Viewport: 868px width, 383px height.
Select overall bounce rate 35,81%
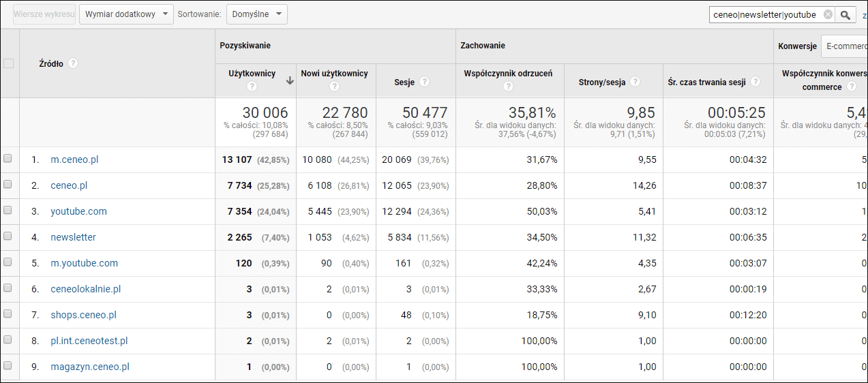[x=532, y=112]
